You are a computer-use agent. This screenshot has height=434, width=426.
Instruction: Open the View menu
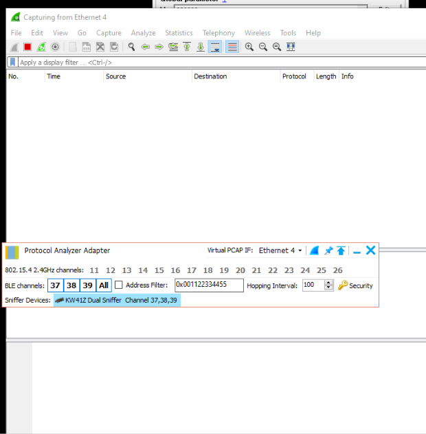(60, 33)
